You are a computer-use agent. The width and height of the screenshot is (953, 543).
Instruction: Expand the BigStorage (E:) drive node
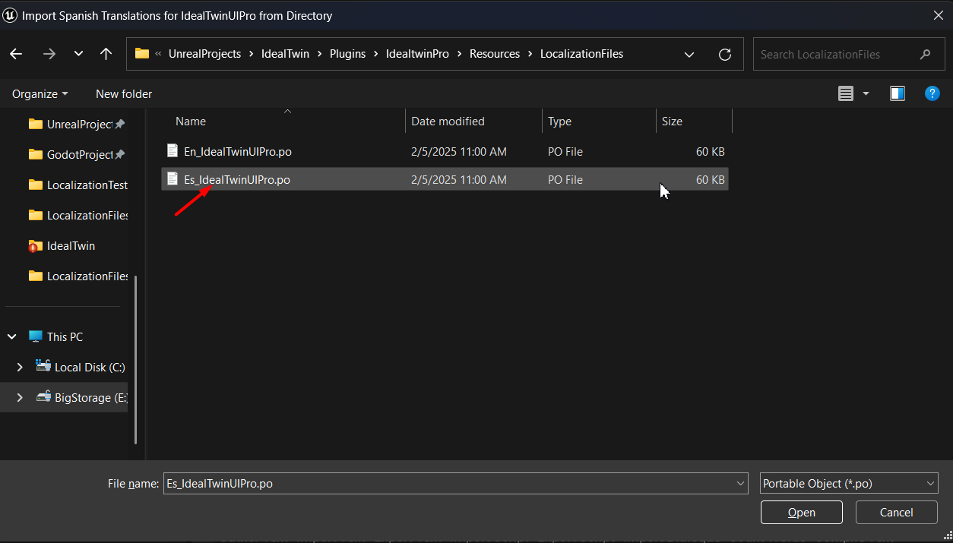point(20,398)
